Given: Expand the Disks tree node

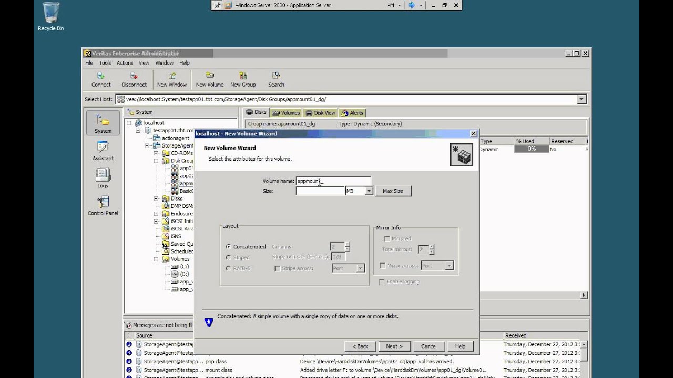Looking at the screenshot, I should click(156, 198).
